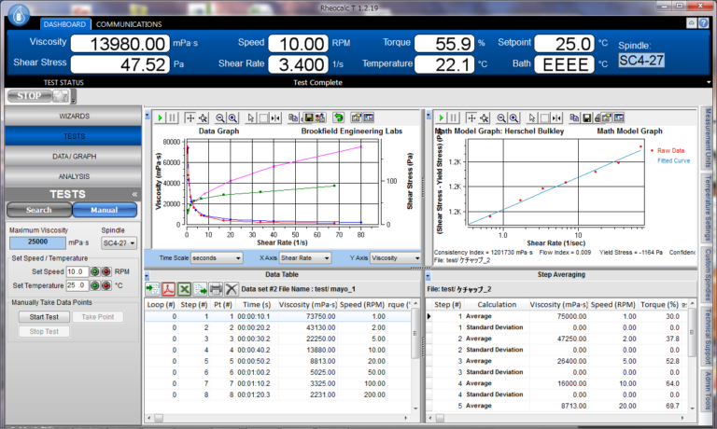This screenshot has width=717, height=429.
Task: Print the data table
Action: pyautogui.click(x=216, y=289)
